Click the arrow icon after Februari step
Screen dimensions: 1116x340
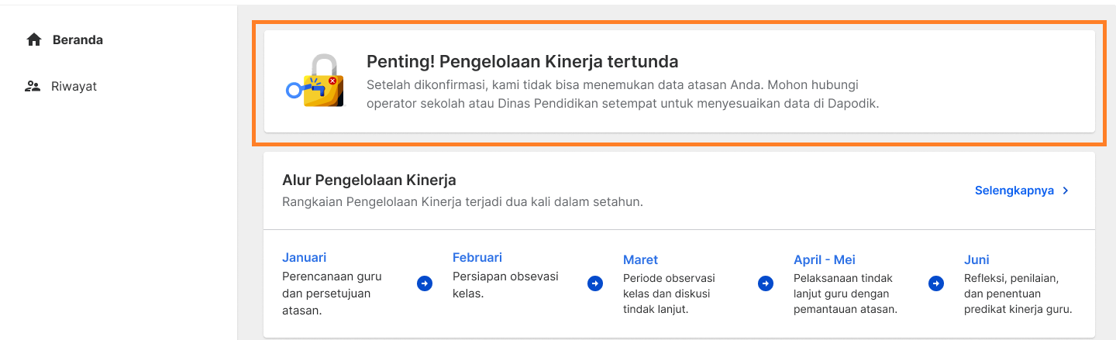[595, 283]
